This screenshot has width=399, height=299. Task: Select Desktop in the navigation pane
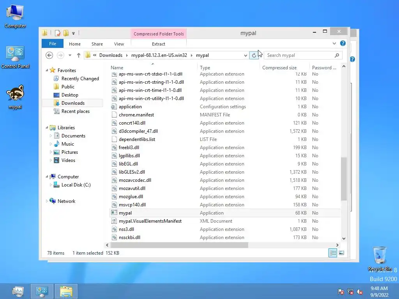70,95
